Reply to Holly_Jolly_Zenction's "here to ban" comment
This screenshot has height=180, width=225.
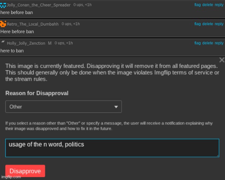pyautogui.click(x=219, y=43)
